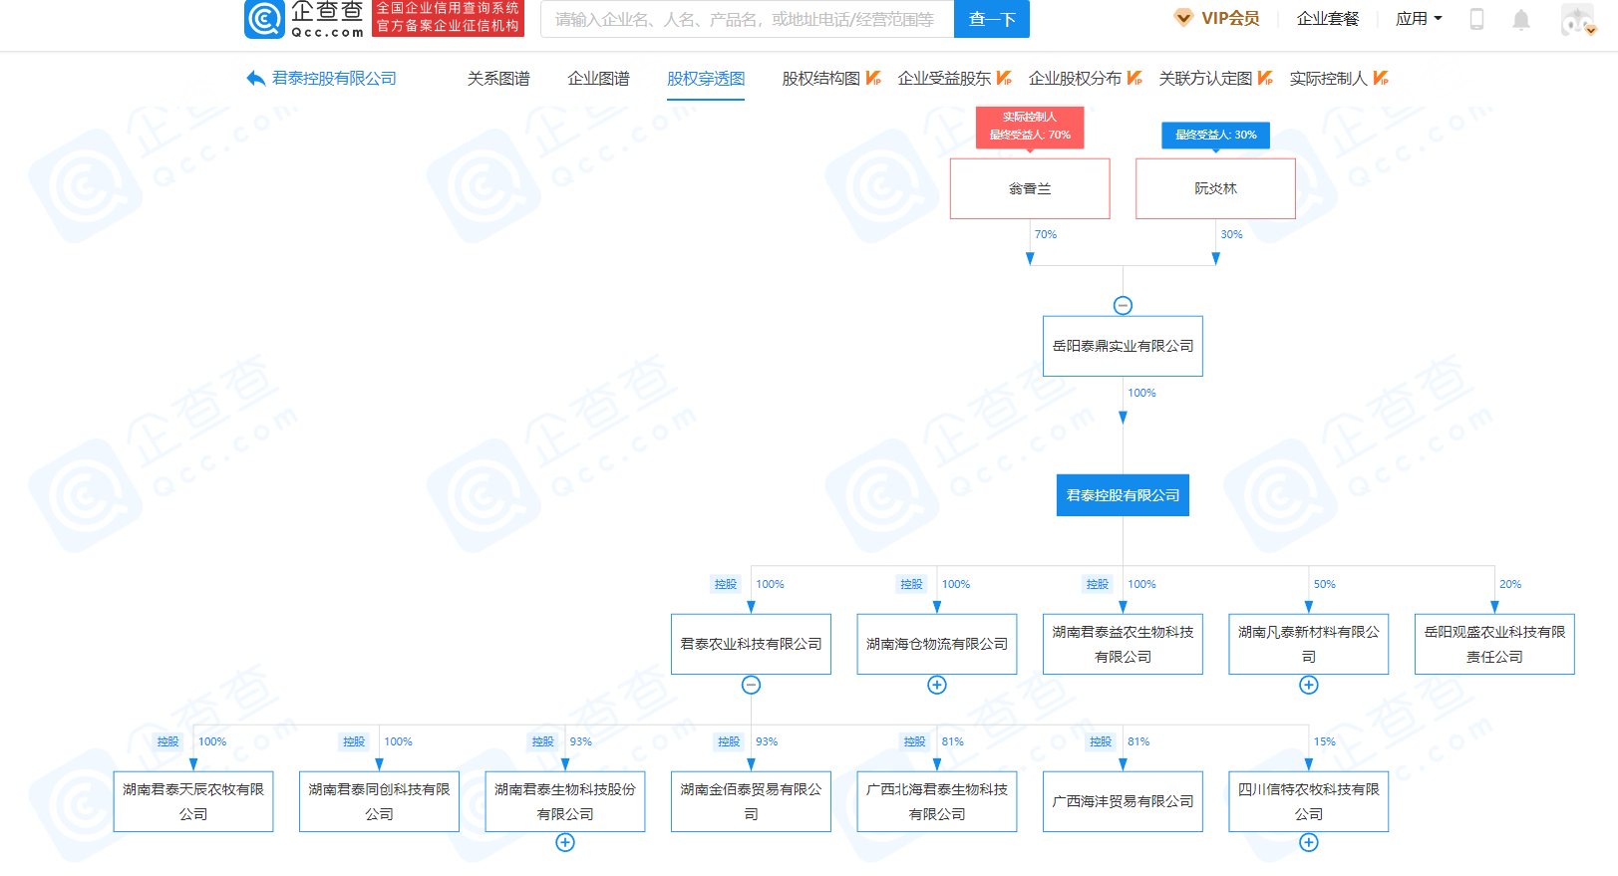Click the 控股 tag above 湖南海仓物流有限公司

[x=911, y=584]
